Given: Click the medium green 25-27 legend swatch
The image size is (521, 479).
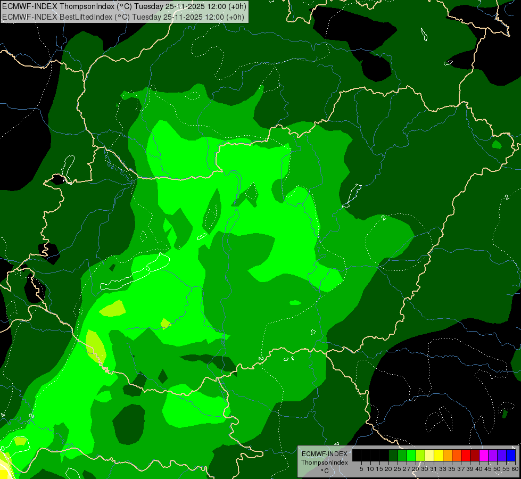Looking at the screenshot, I should 402,455.
